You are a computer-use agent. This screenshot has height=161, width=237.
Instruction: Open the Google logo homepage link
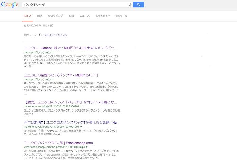(x=10, y=5)
